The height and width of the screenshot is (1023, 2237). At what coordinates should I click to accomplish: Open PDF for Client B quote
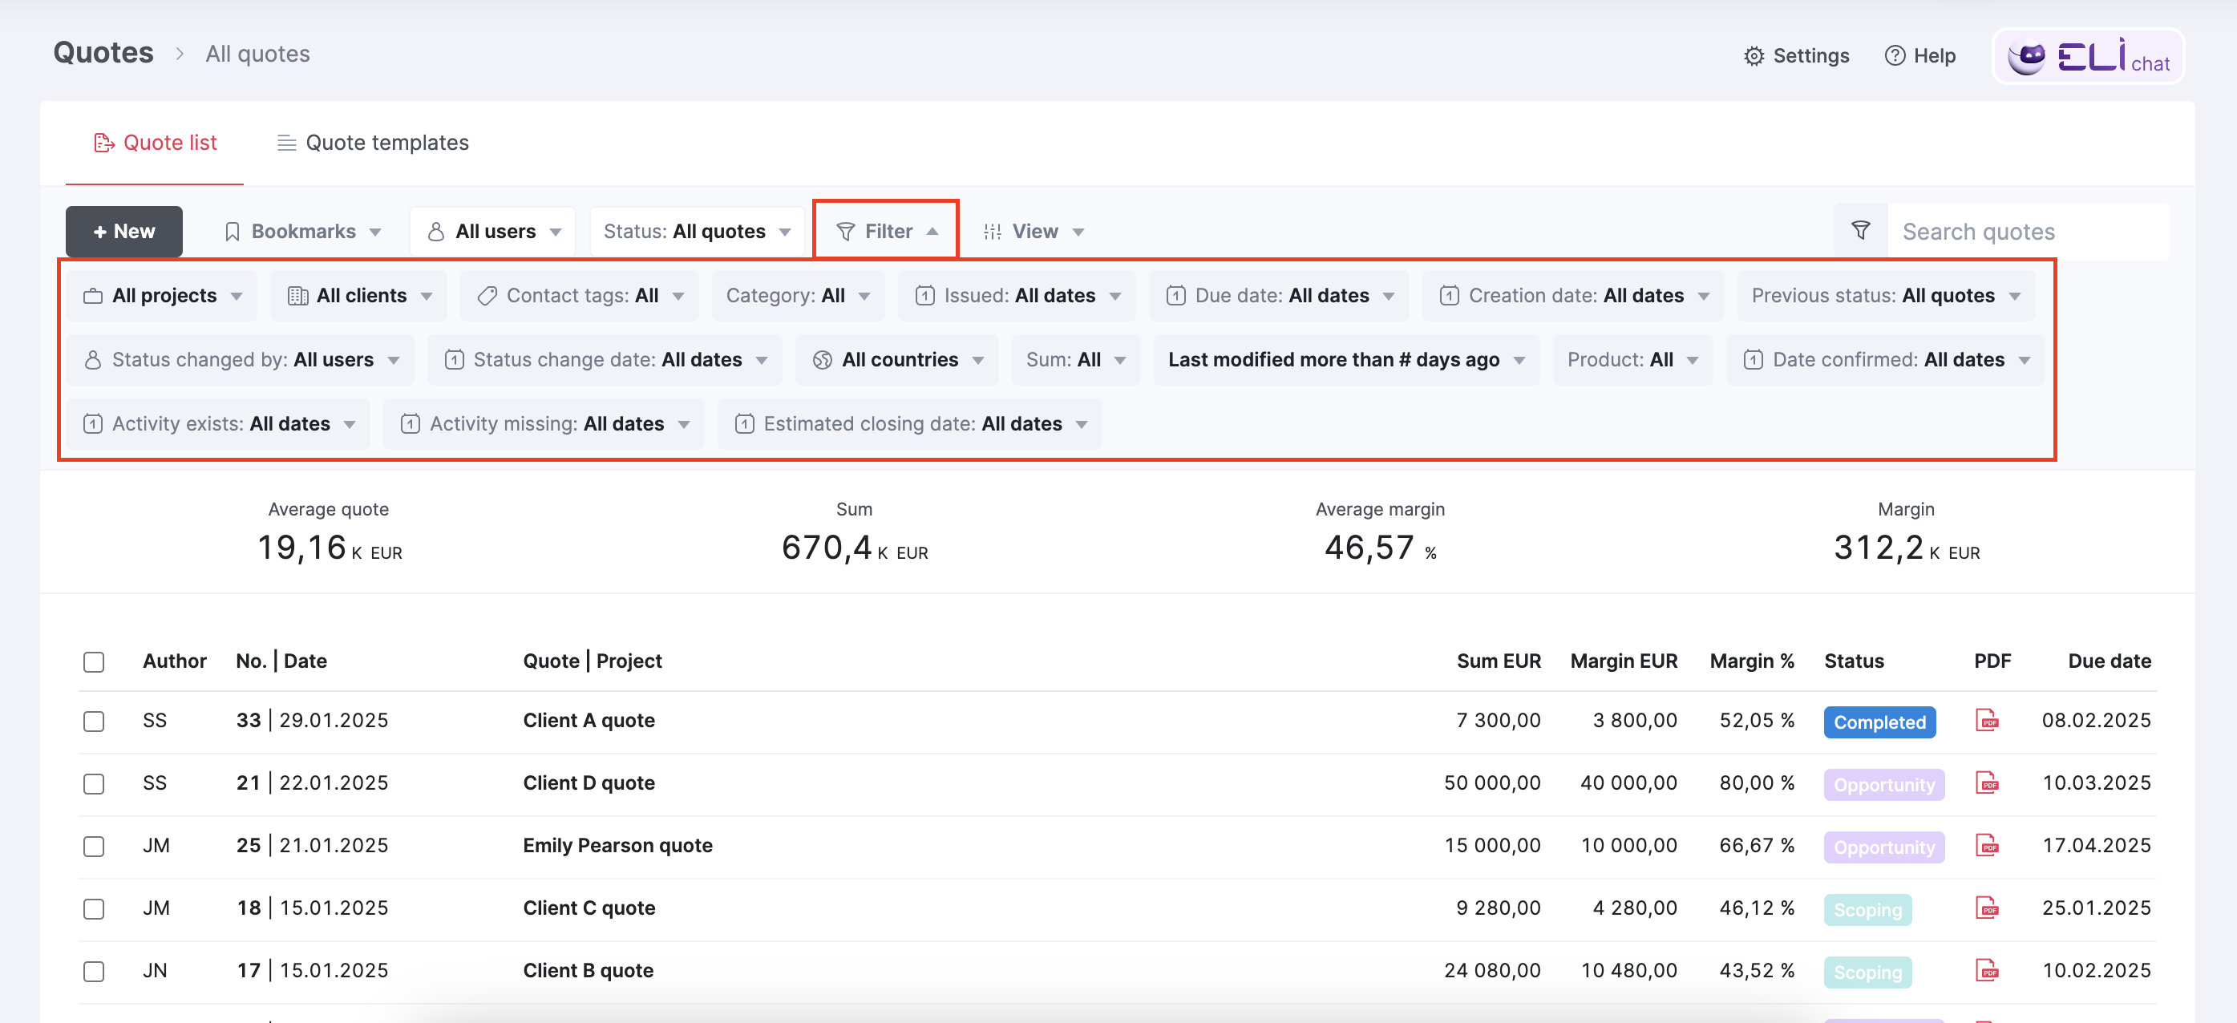point(1987,970)
